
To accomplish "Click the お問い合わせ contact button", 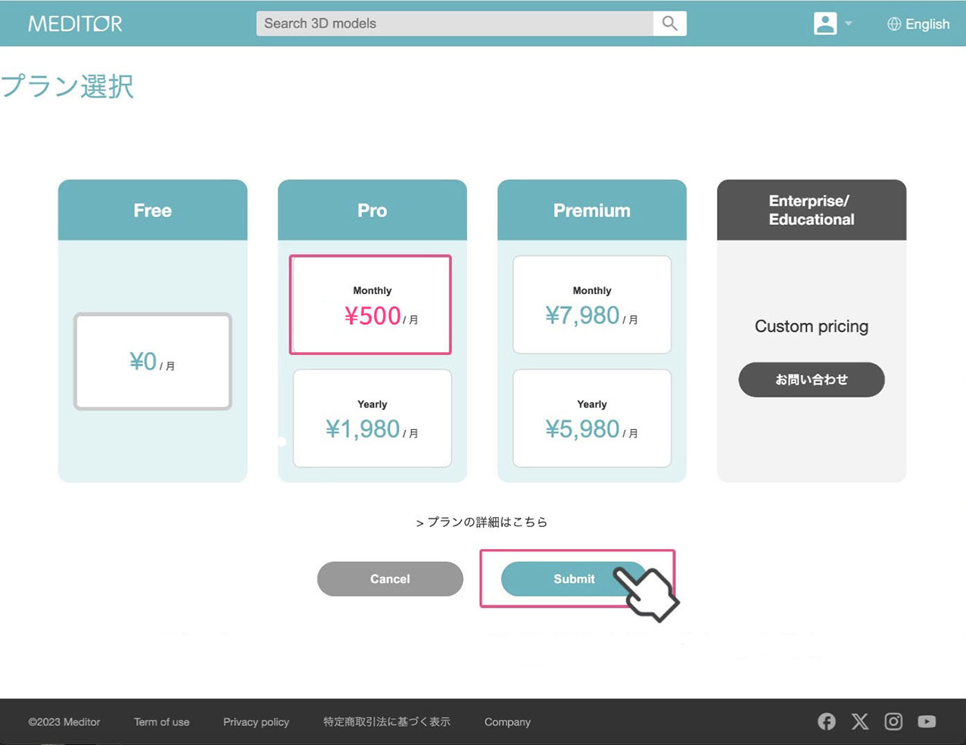I will point(811,379).
